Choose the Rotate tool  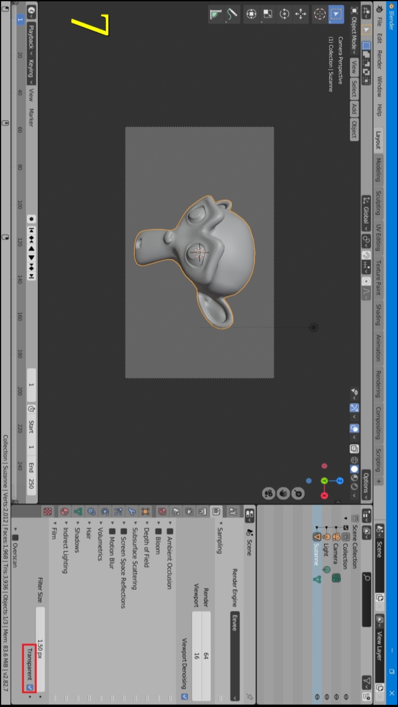coord(284,14)
